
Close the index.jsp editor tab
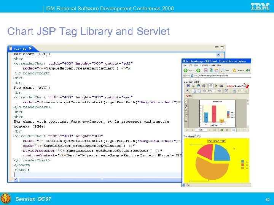click(x=30, y=48)
